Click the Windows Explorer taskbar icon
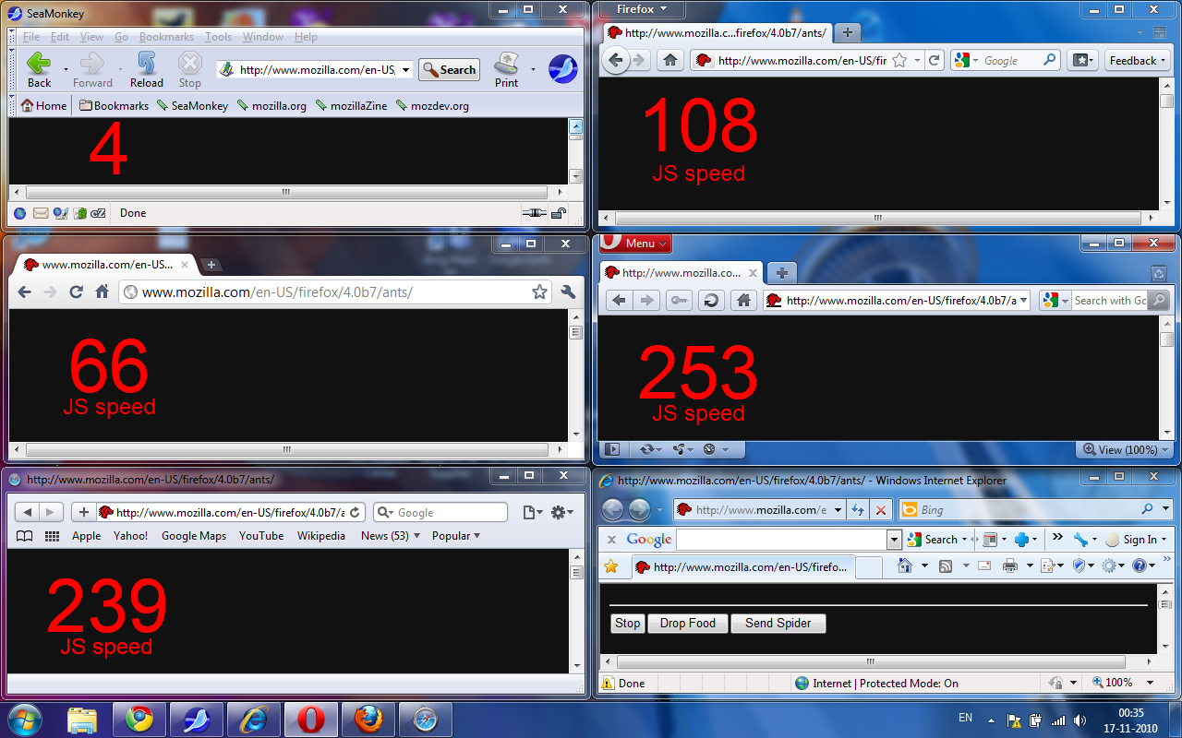Viewport: 1182px width, 738px height. click(x=82, y=719)
